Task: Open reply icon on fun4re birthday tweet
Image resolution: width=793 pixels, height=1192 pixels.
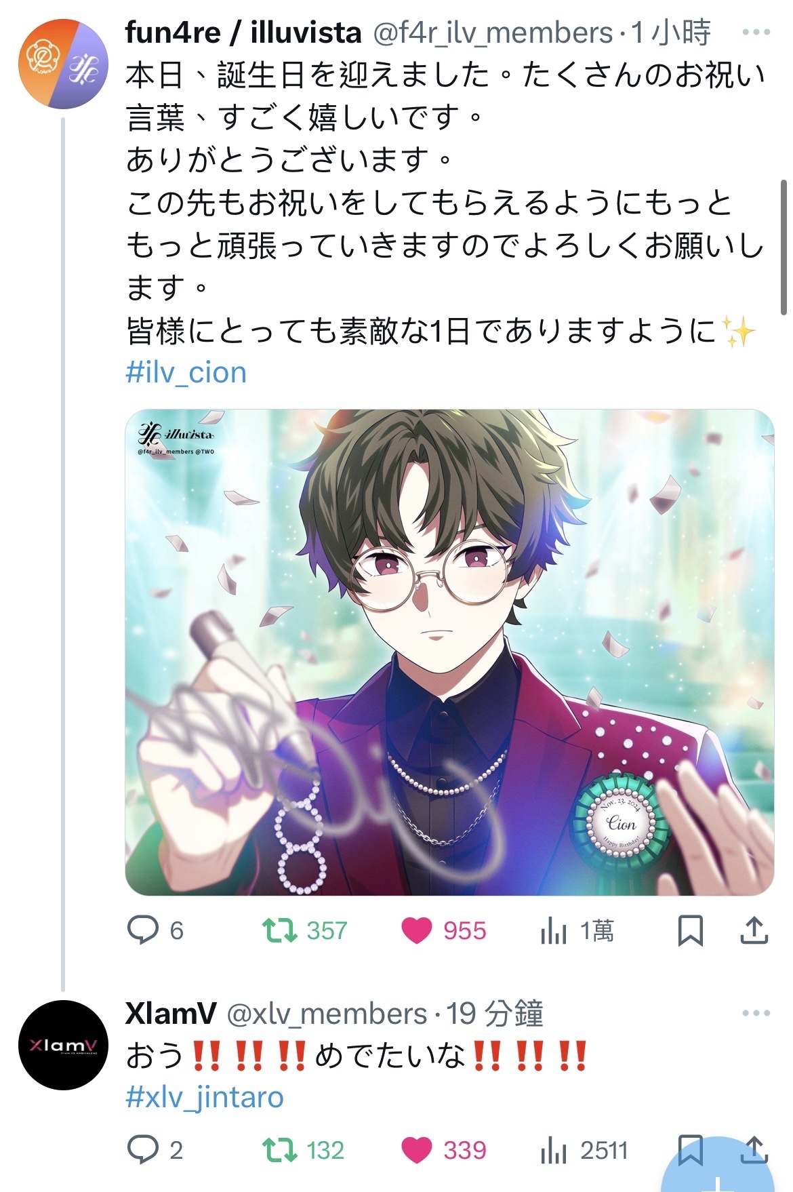Action: click(143, 930)
